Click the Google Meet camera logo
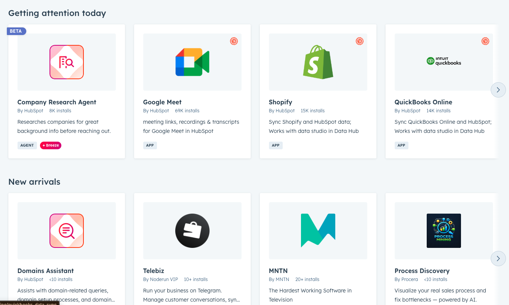The image size is (509, 305). 192,62
